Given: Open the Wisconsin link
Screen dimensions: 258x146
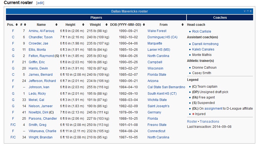Looking at the screenshot, I should 155,68.
